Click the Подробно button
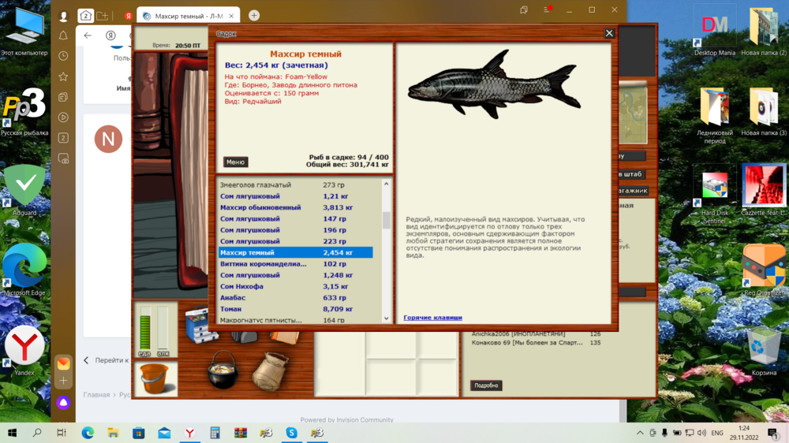Viewport: 789px width, 443px height. pos(486,385)
